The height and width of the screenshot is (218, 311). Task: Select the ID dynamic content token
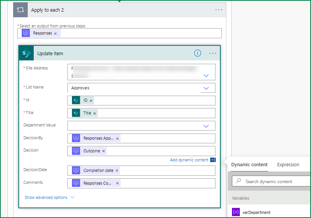click(83, 100)
